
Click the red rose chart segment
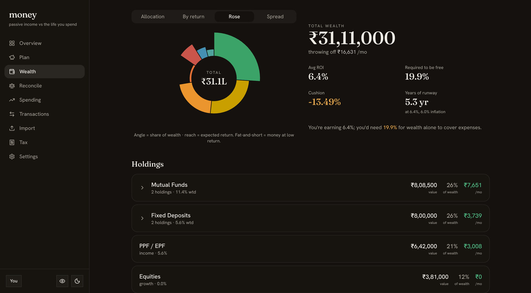click(190, 54)
